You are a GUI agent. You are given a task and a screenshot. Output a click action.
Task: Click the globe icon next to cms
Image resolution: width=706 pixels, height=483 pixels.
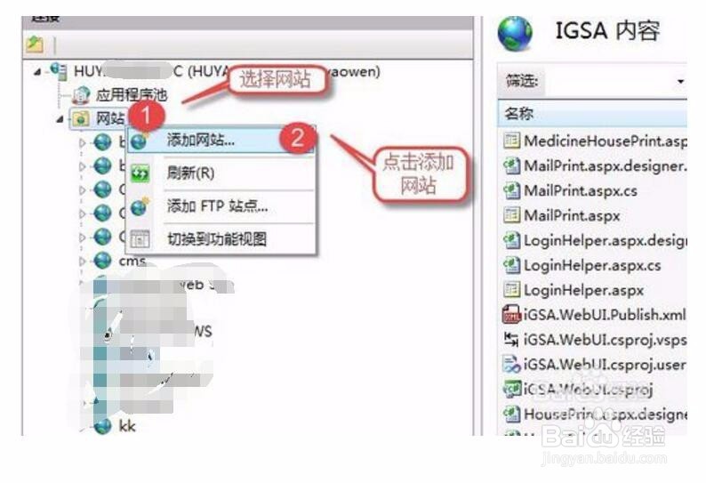click(x=102, y=260)
